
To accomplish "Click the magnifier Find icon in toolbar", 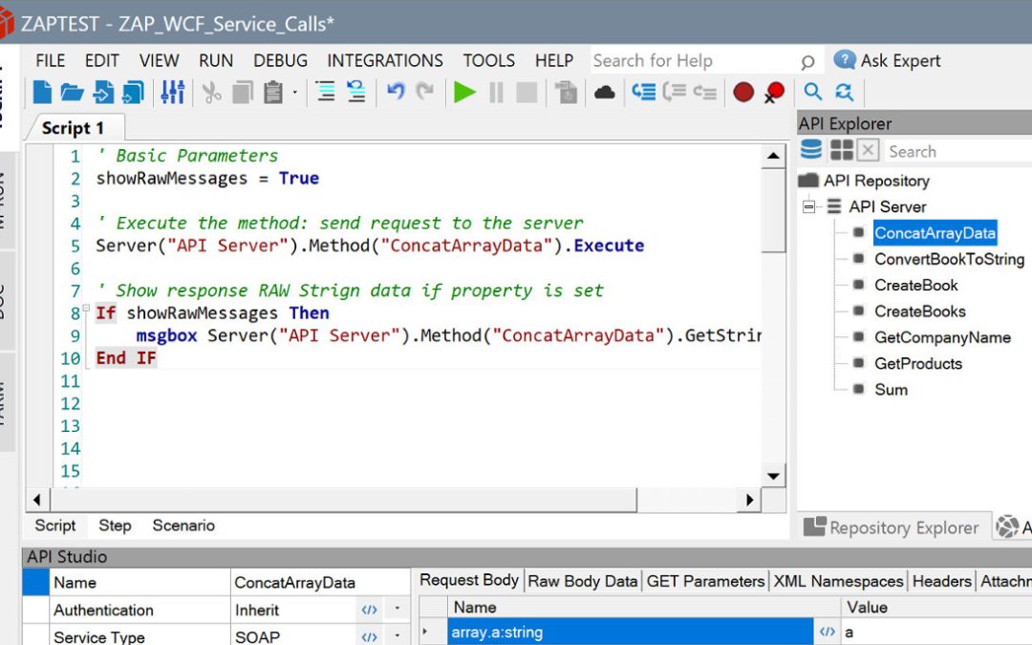I will point(812,93).
